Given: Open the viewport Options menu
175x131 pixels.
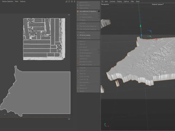Looking at the screenshot, I should click(x=126, y=1).
